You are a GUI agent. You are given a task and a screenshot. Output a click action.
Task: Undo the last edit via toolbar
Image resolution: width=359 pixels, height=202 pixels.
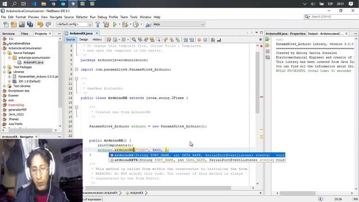coord(40,24)
